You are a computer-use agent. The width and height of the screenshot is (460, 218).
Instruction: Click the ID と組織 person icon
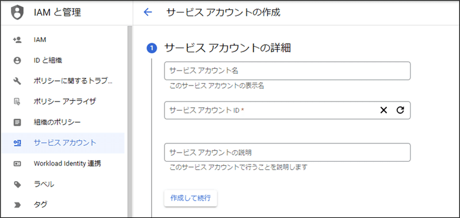pos(17,61)
